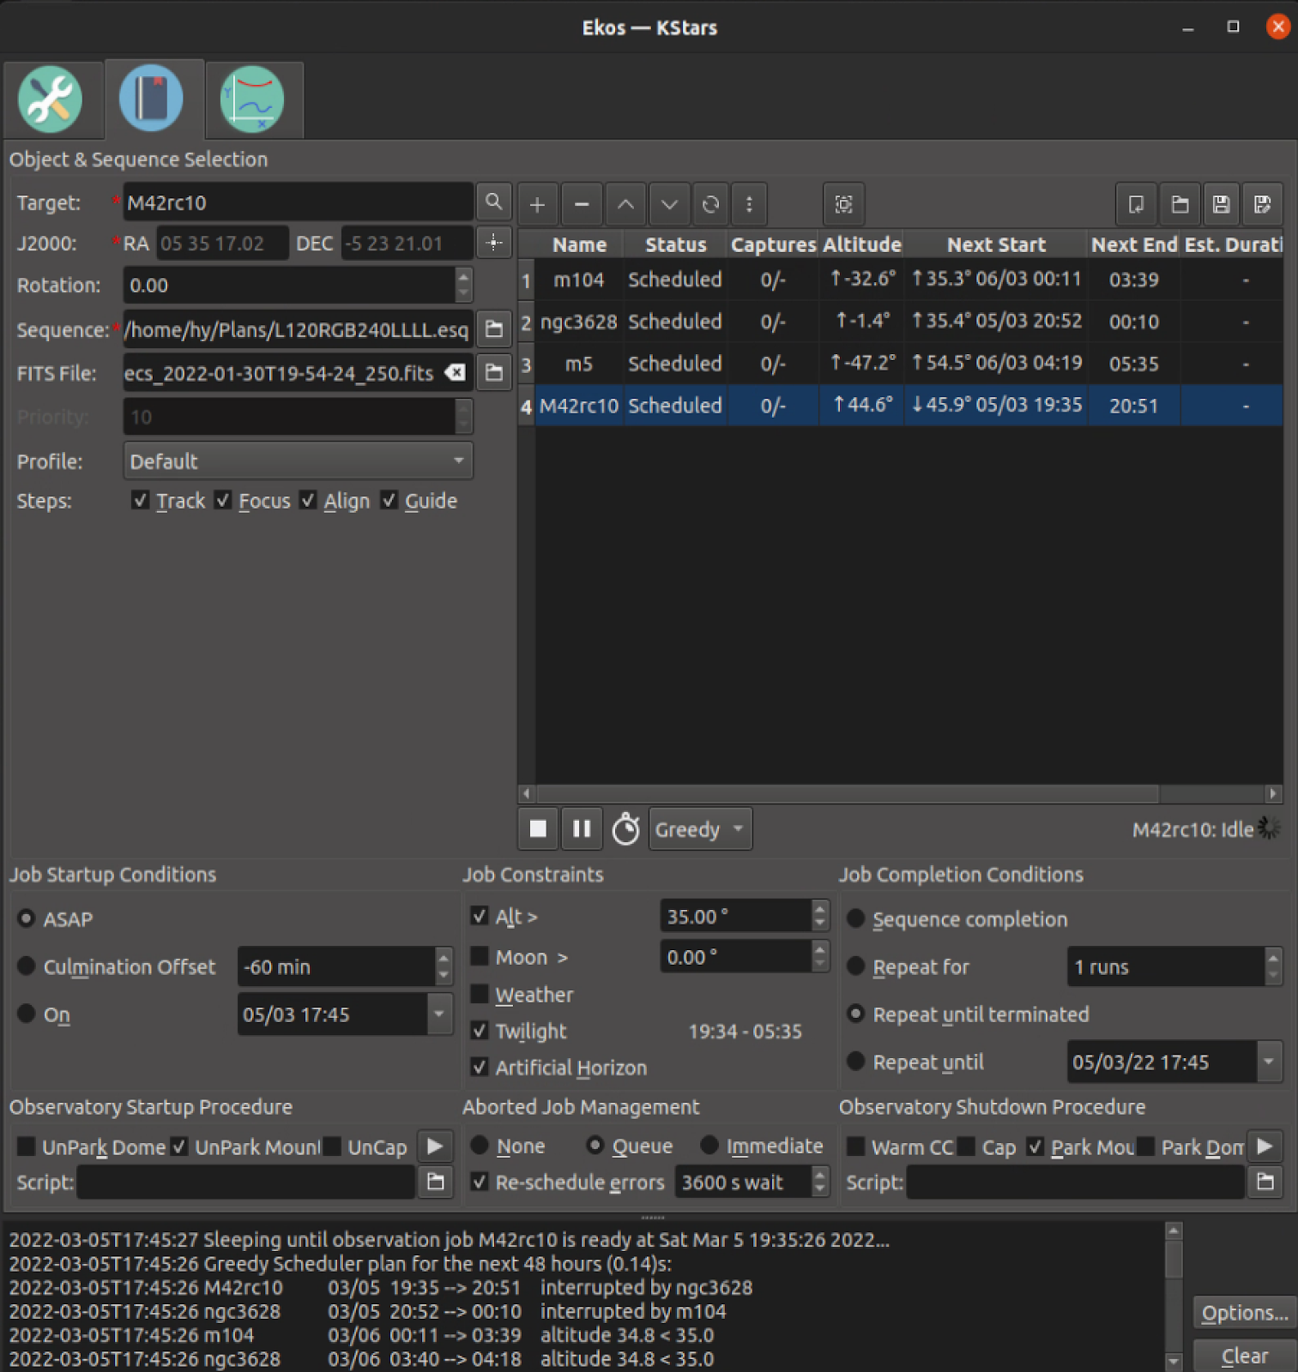Select None for aborted job management

[480, 1146]
